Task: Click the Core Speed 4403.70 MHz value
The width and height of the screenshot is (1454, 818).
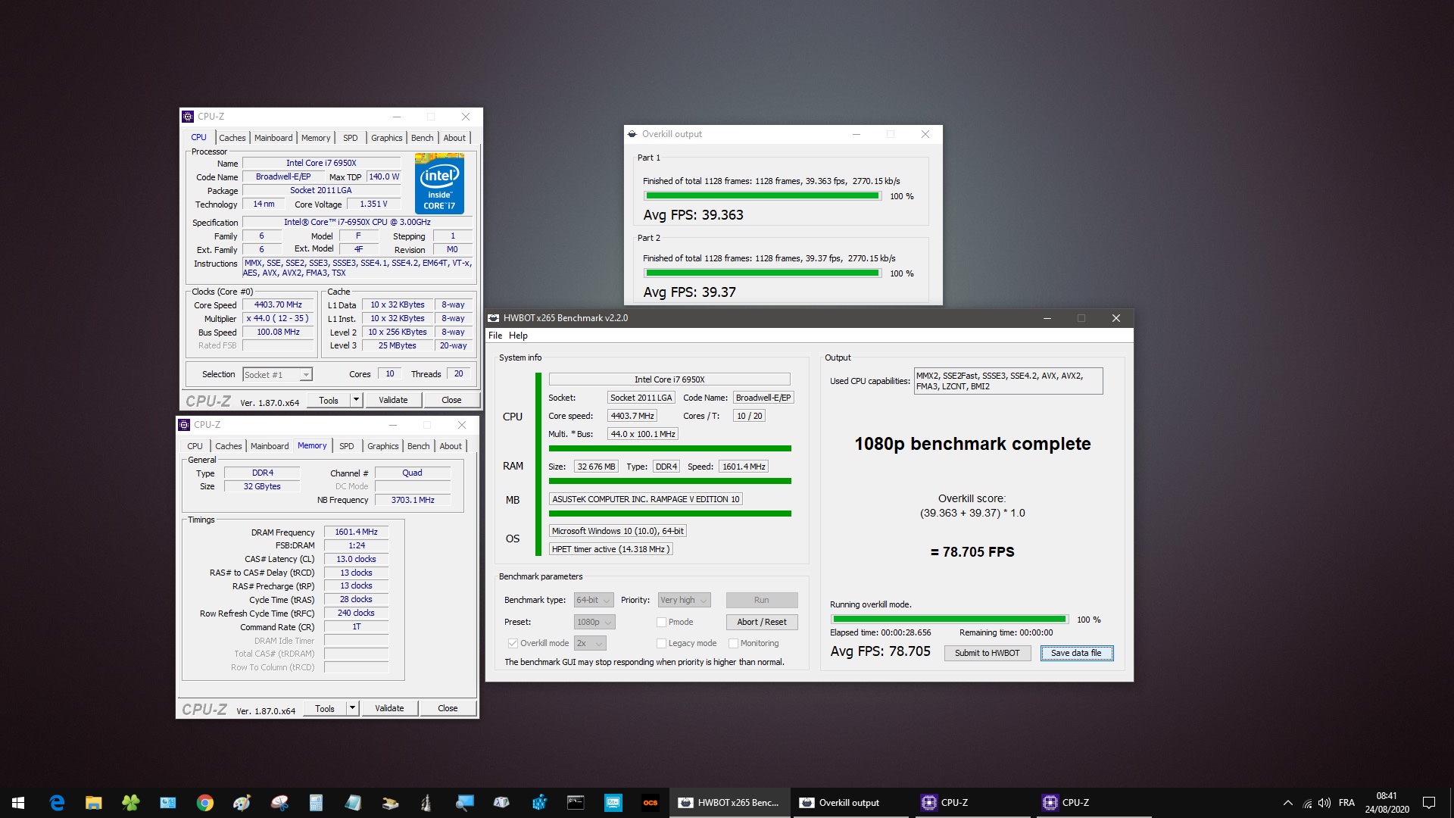Action: 278,305
